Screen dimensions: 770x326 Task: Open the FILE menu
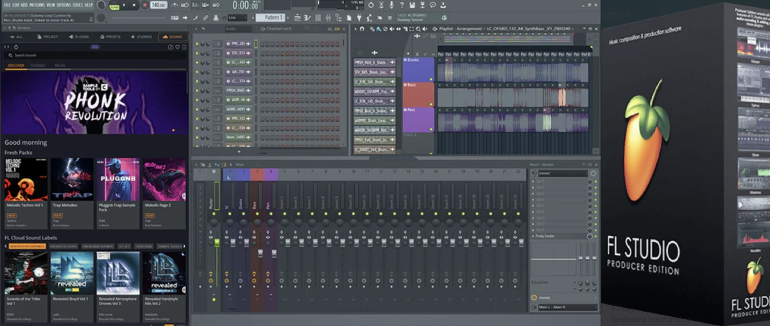7,5
